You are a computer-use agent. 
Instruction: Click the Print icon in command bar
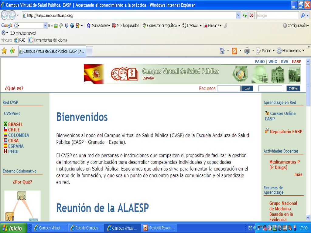pos(247,51)
